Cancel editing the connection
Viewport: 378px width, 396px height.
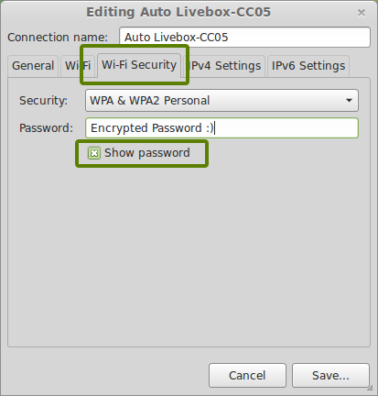[x=247, y=376]
